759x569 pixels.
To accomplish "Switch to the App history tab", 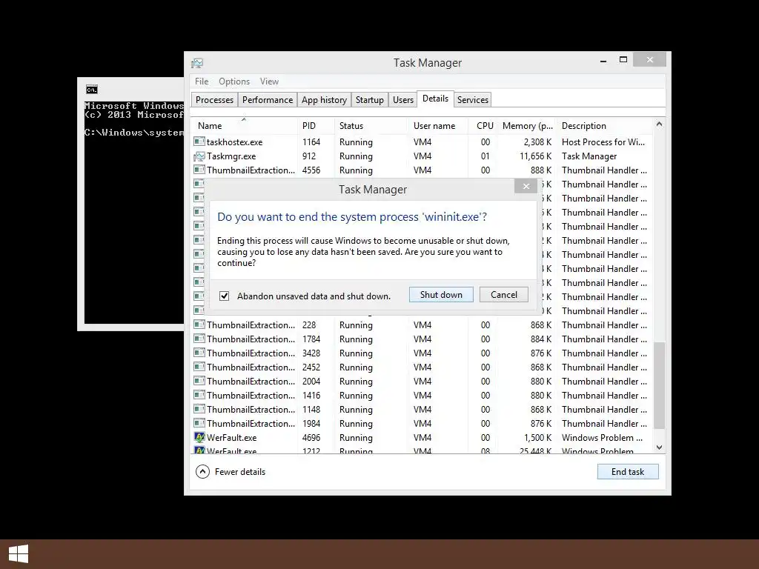I will pyautogui.click(x=324, y=100).
